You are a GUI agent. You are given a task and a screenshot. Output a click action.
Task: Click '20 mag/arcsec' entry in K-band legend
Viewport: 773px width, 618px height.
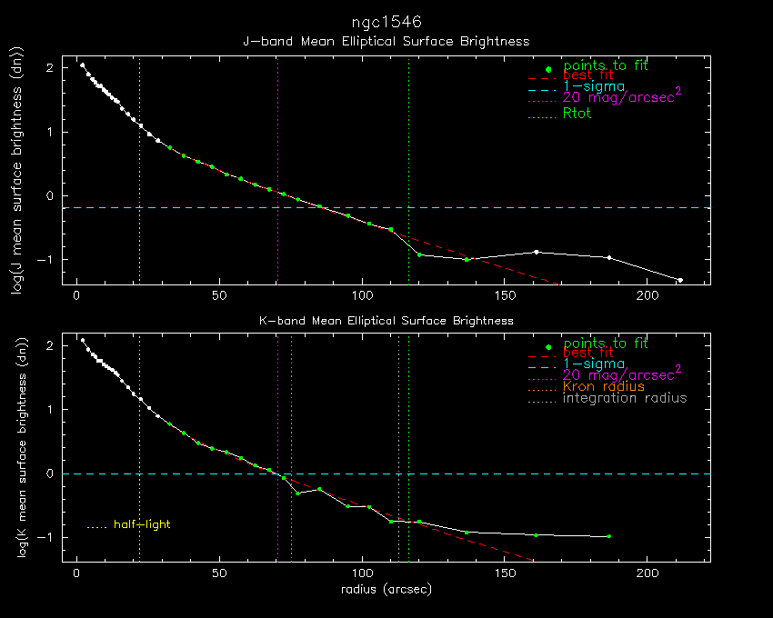pos(622,374)
